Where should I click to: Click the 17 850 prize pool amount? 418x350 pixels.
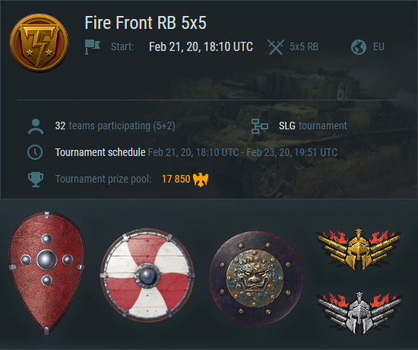pyautogui.click(x=176, y=179)
